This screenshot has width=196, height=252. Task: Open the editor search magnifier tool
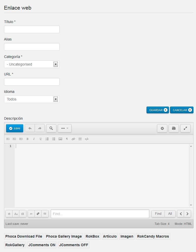[x=51, y=128]
